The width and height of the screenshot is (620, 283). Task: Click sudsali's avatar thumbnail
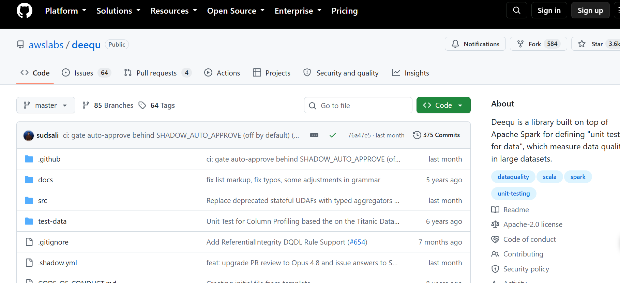tap(29, 135)
